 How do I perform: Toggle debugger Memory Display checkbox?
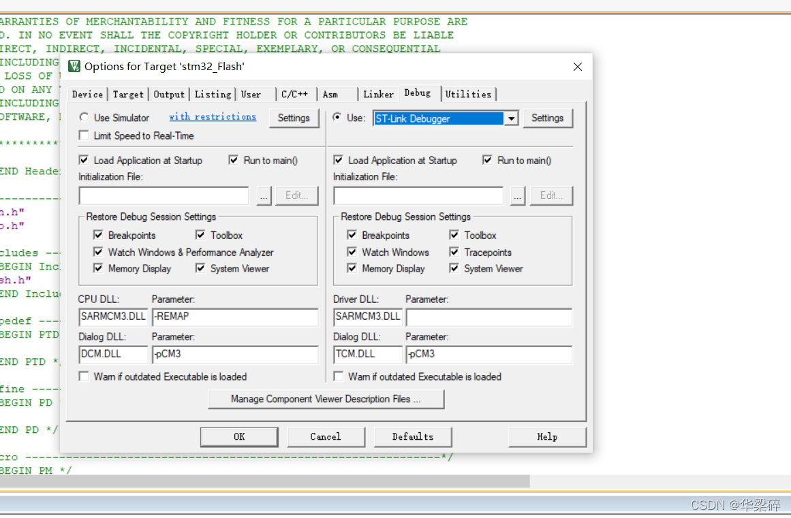coord(352,269)
